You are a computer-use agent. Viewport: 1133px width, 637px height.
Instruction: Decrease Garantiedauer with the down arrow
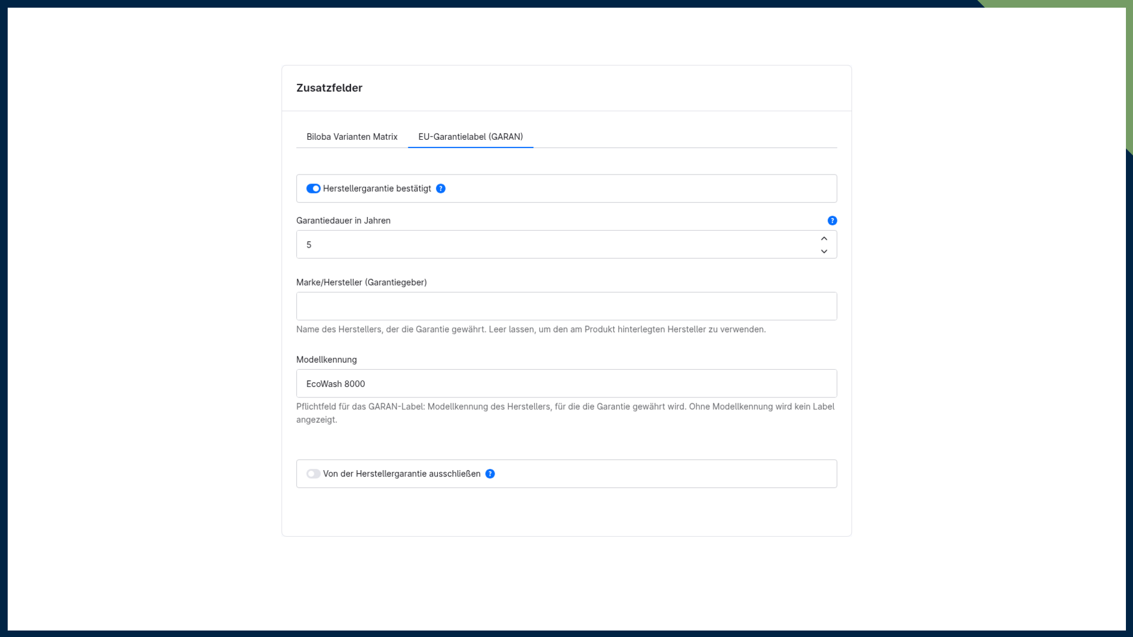tap(824, 251)
